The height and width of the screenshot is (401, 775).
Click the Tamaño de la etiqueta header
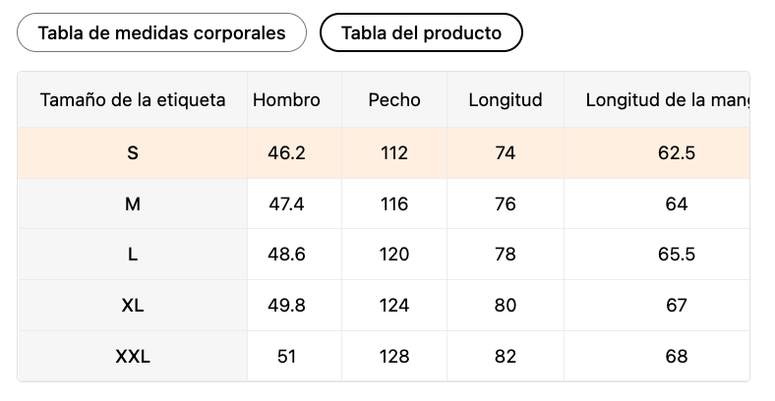tap(133, 99)
